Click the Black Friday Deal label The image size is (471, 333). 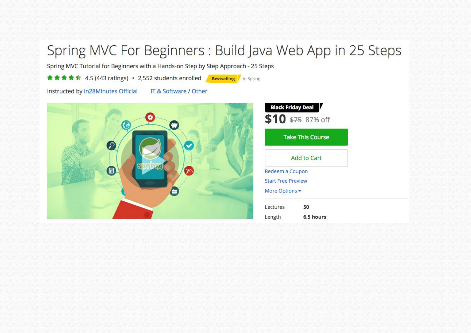pos(292,107)
